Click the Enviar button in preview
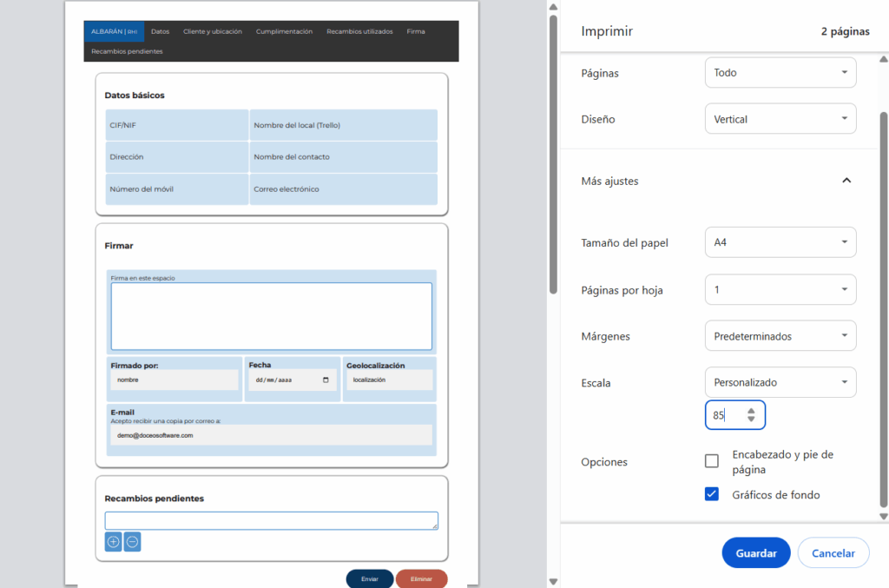This screenshot has height=588, width=889. point(369,578)
